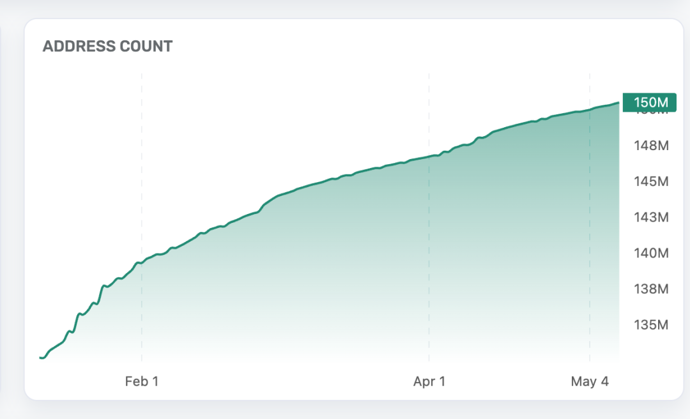Select the 143M y-axis label
This screenshot has width=690, height=419.
click(651, 217)
